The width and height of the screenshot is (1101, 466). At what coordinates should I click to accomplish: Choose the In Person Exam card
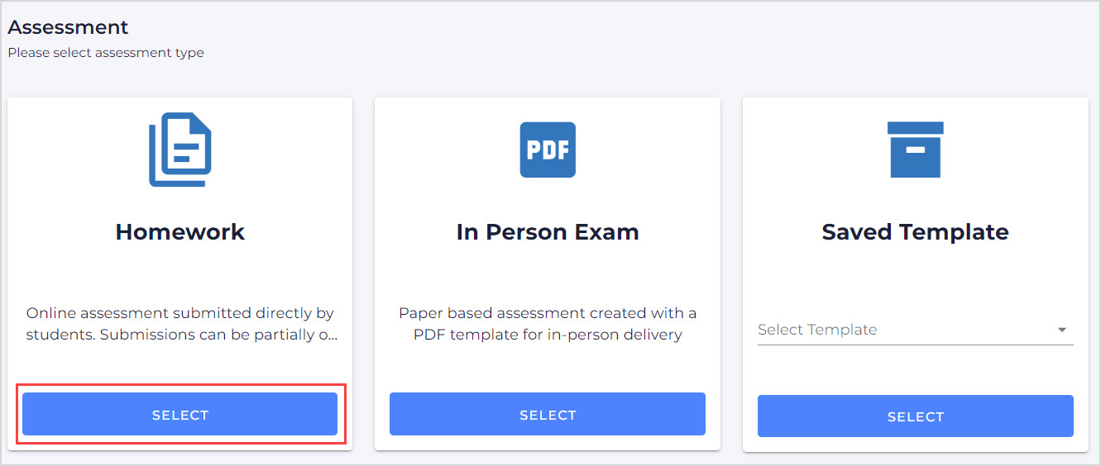point(548,414)
